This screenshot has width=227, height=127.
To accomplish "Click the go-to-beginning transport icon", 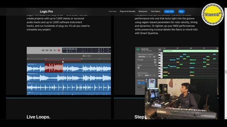I will 51,50.
